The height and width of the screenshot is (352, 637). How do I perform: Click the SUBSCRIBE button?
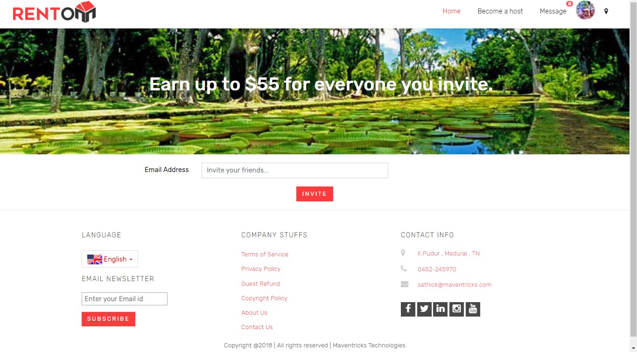coord(108,319)
